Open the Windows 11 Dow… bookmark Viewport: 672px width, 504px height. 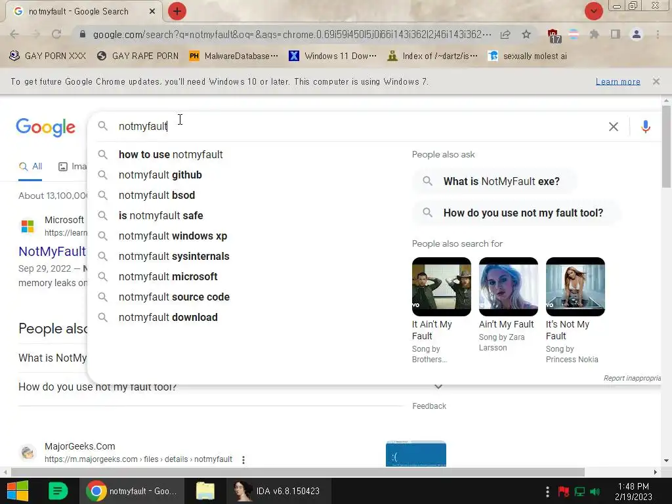tap(333, 56)
